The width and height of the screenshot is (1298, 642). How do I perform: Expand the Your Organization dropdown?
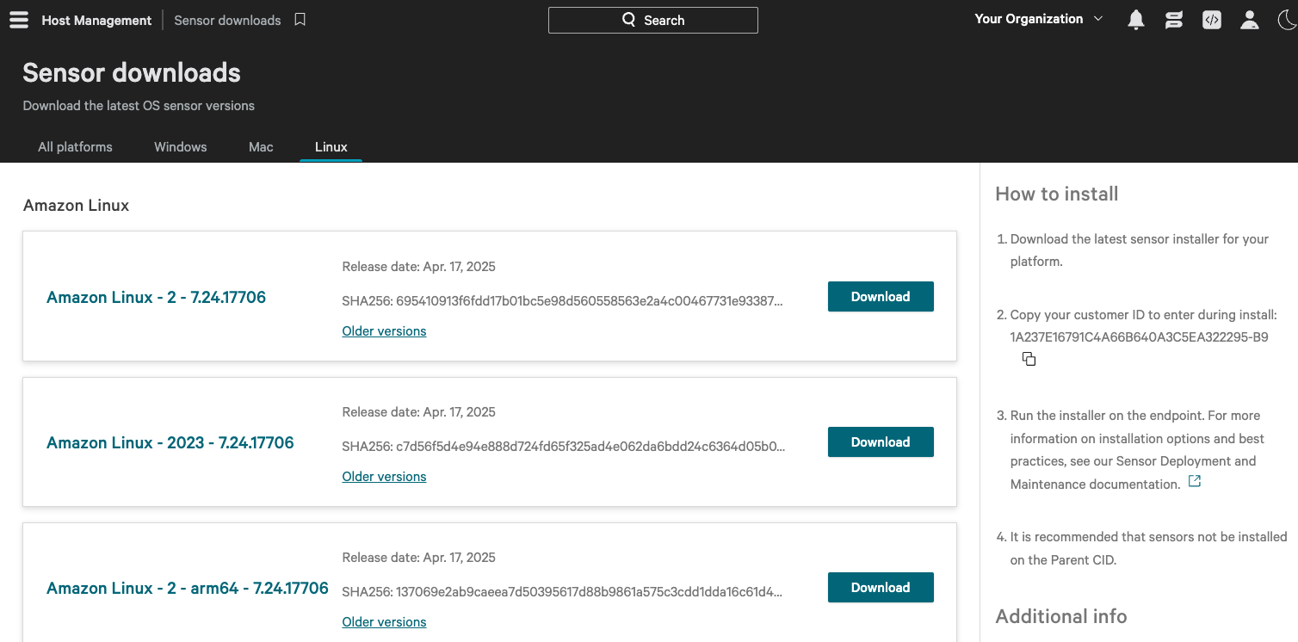(x=1038, y=19)
